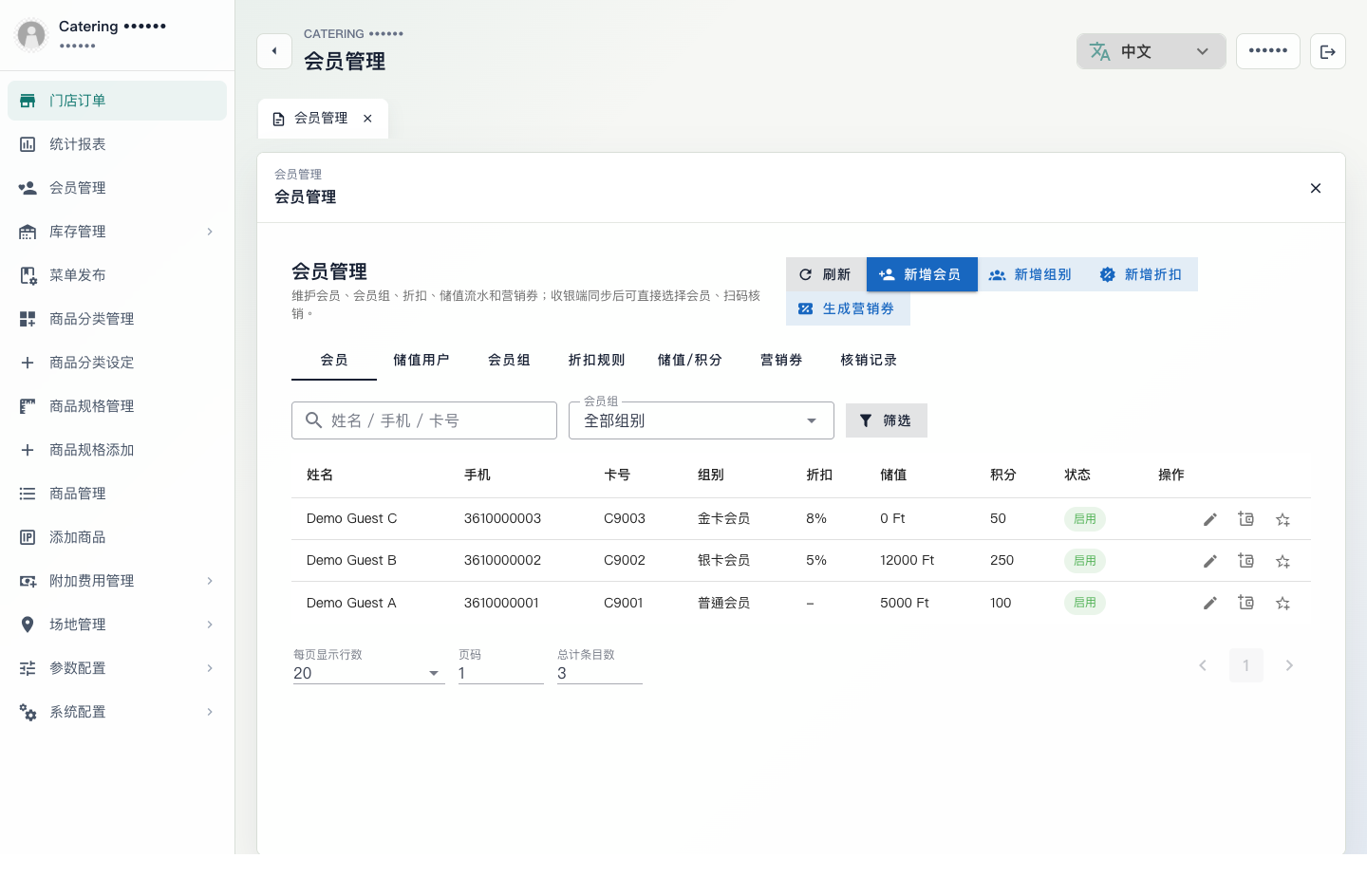Viewport: 1367px width, 877px height.
Task: Click the 页码 page number field
Action: click(501, 673)
